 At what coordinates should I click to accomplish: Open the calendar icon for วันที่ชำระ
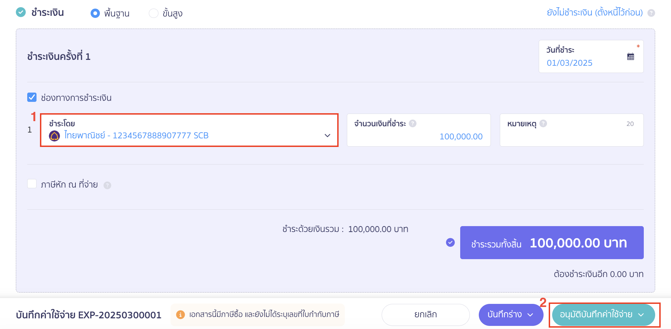(x=630, y=56)
